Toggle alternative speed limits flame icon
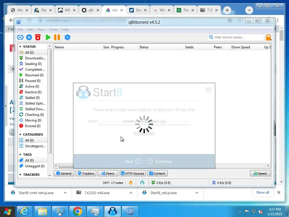The height and width of the screenshot is (217, 289). [131, 183]
